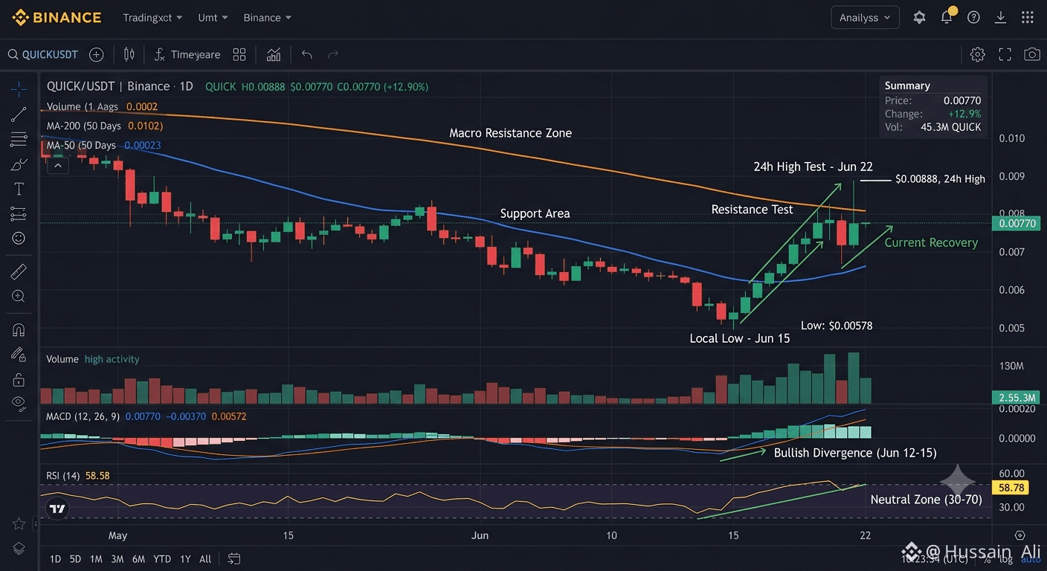Select the crosshair cursor tool

click(x=19, y=89)
